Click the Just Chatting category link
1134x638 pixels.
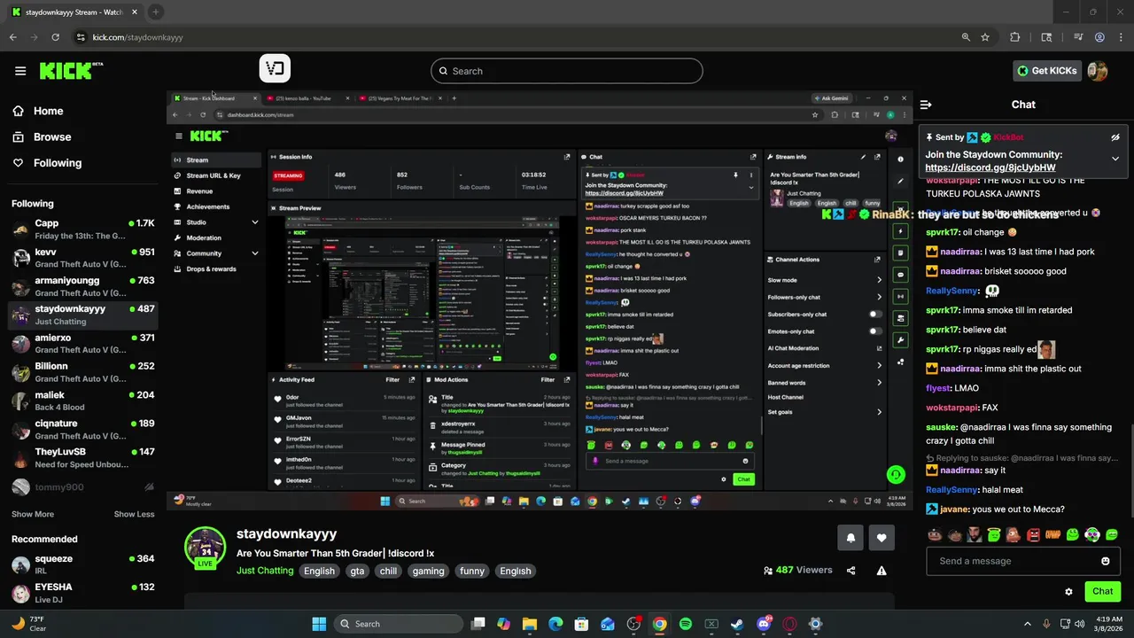265,571
